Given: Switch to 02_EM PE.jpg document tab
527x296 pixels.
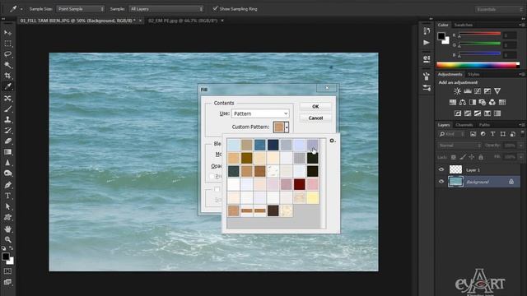Looking at the screenshot, I should 183,21.
